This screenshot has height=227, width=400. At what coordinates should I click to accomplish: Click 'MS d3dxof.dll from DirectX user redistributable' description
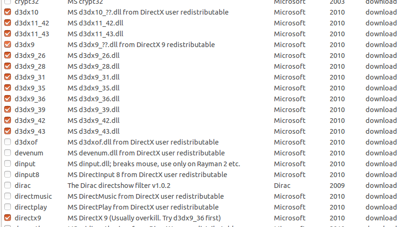tap(143, 142)
